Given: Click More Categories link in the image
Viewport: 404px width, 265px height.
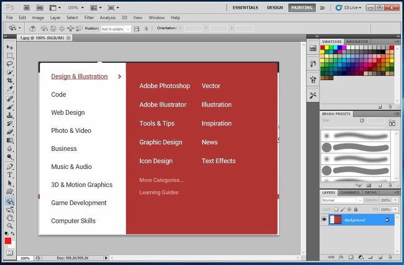Looking at the screenshot, I should (x=162, y=180).
